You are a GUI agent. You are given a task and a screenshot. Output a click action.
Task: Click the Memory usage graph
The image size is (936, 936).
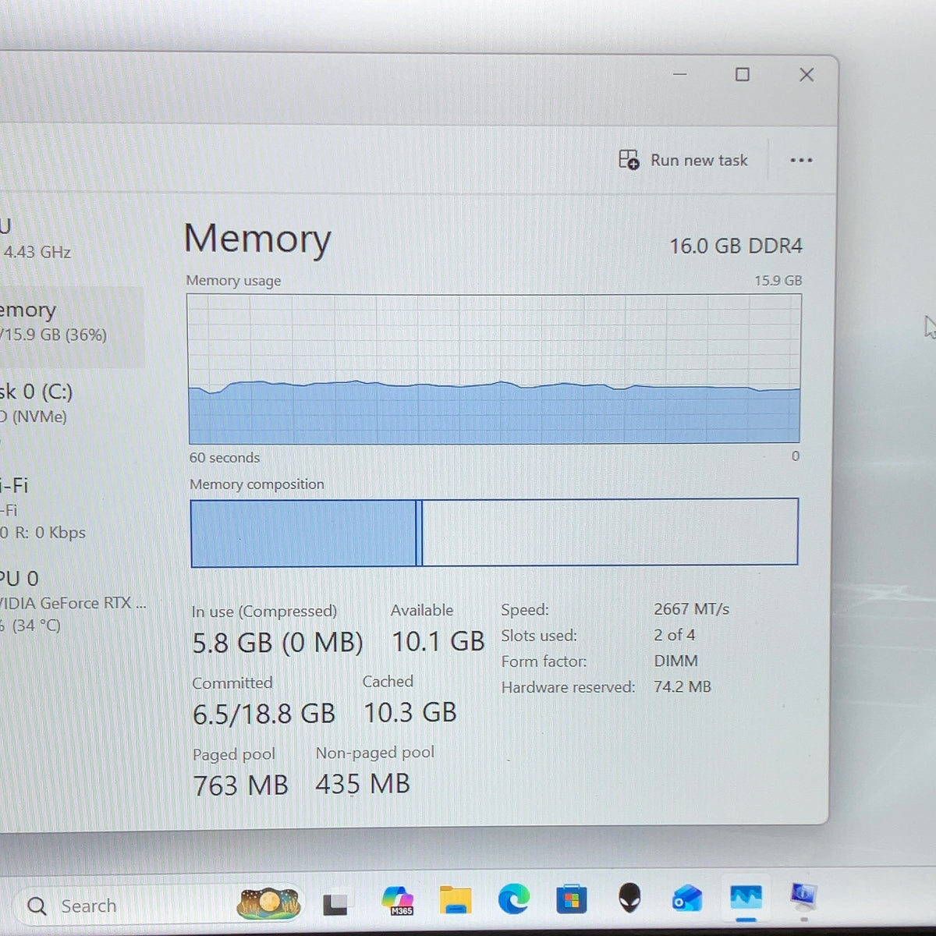pos(495,369)
